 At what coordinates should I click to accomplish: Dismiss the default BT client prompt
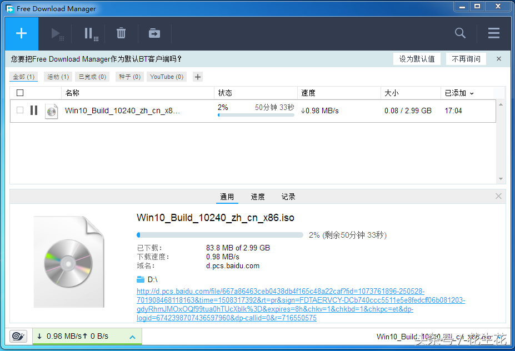pyautogui.click(x=499, y=59)
